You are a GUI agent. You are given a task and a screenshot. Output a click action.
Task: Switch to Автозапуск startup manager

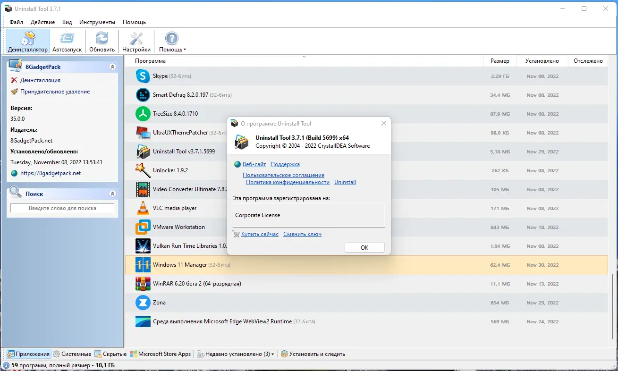(x=67, y=42)
